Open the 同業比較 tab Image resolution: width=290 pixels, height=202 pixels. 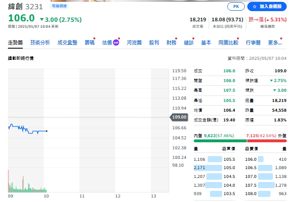(x=228, y=43)
